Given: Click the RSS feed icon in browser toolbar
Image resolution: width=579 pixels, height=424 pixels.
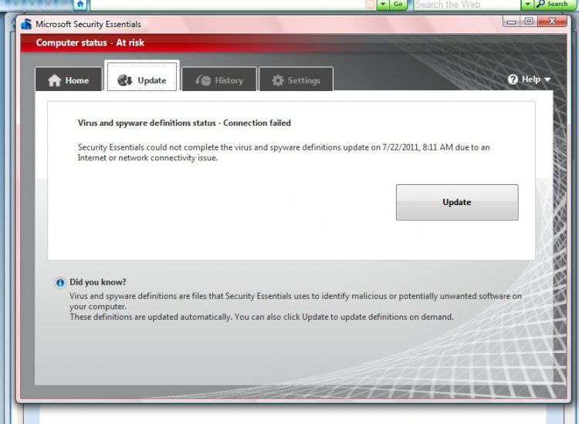Looking at the screenshot, I should pos(370,5).
